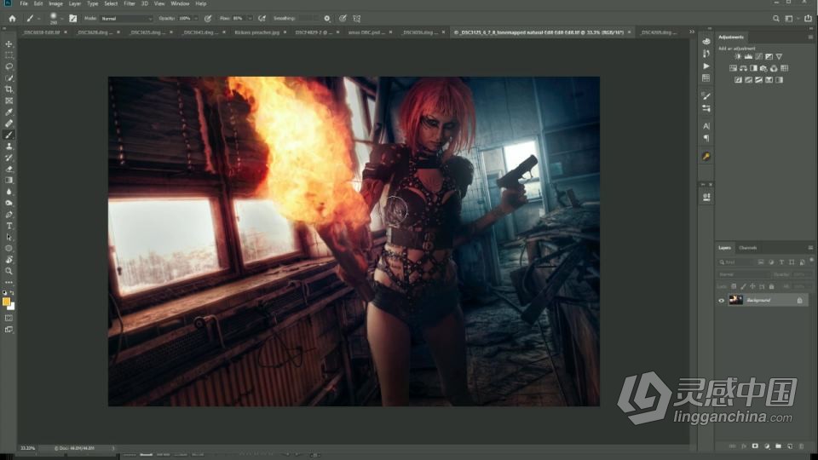Click the background color swatch
Viewport: 818px width, 460px height.
point(11,306)
